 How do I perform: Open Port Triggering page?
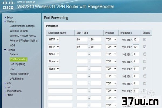point(18,64)
